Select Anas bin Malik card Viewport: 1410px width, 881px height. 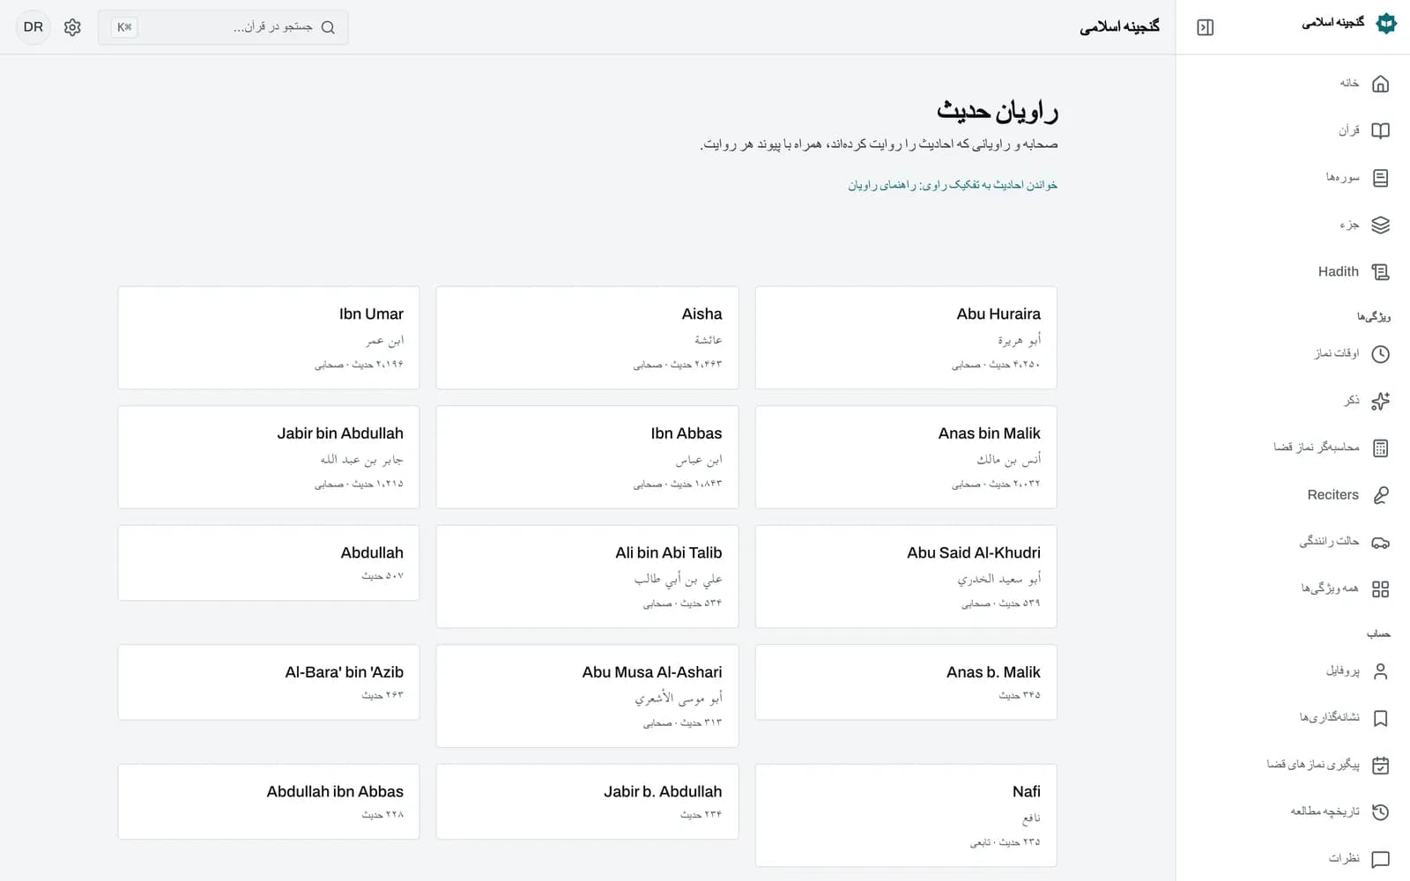(906, 457)
